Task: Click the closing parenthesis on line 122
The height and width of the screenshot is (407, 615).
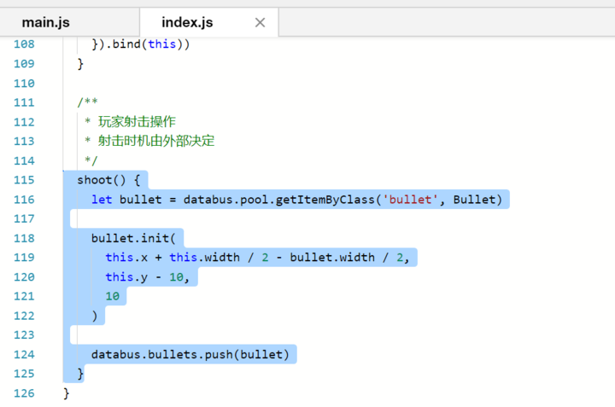Action: click(x=95, y=316)
